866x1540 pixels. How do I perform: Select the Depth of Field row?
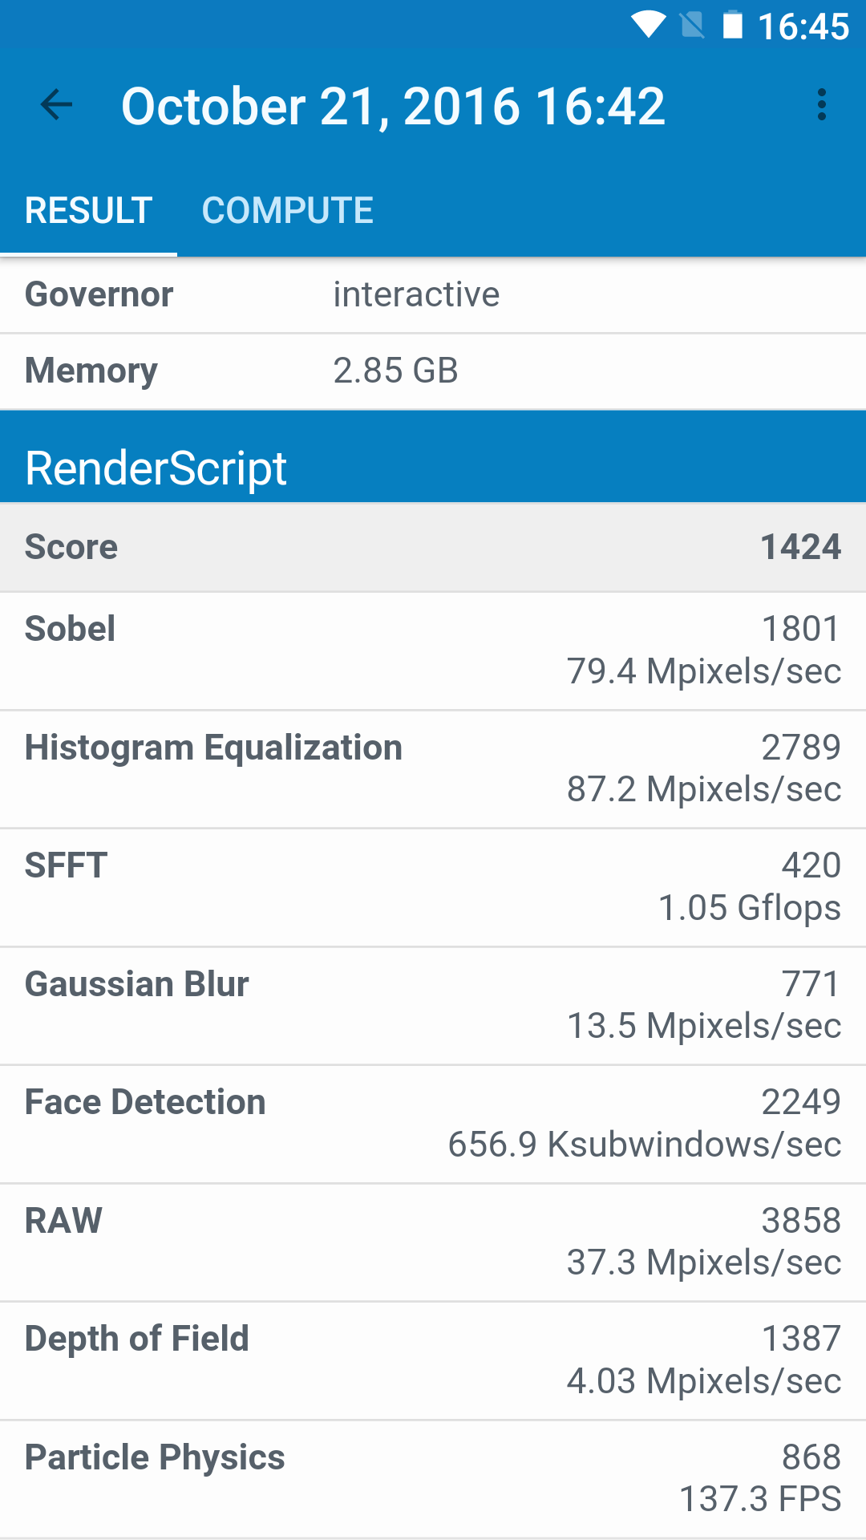coord(433,1360)
